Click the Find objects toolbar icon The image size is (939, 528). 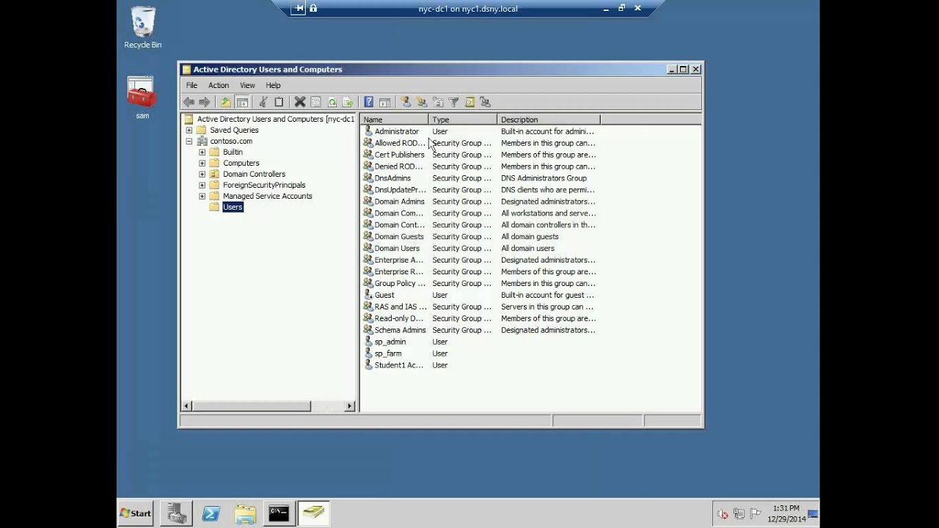pyautogui.click(x=469, y=102)
